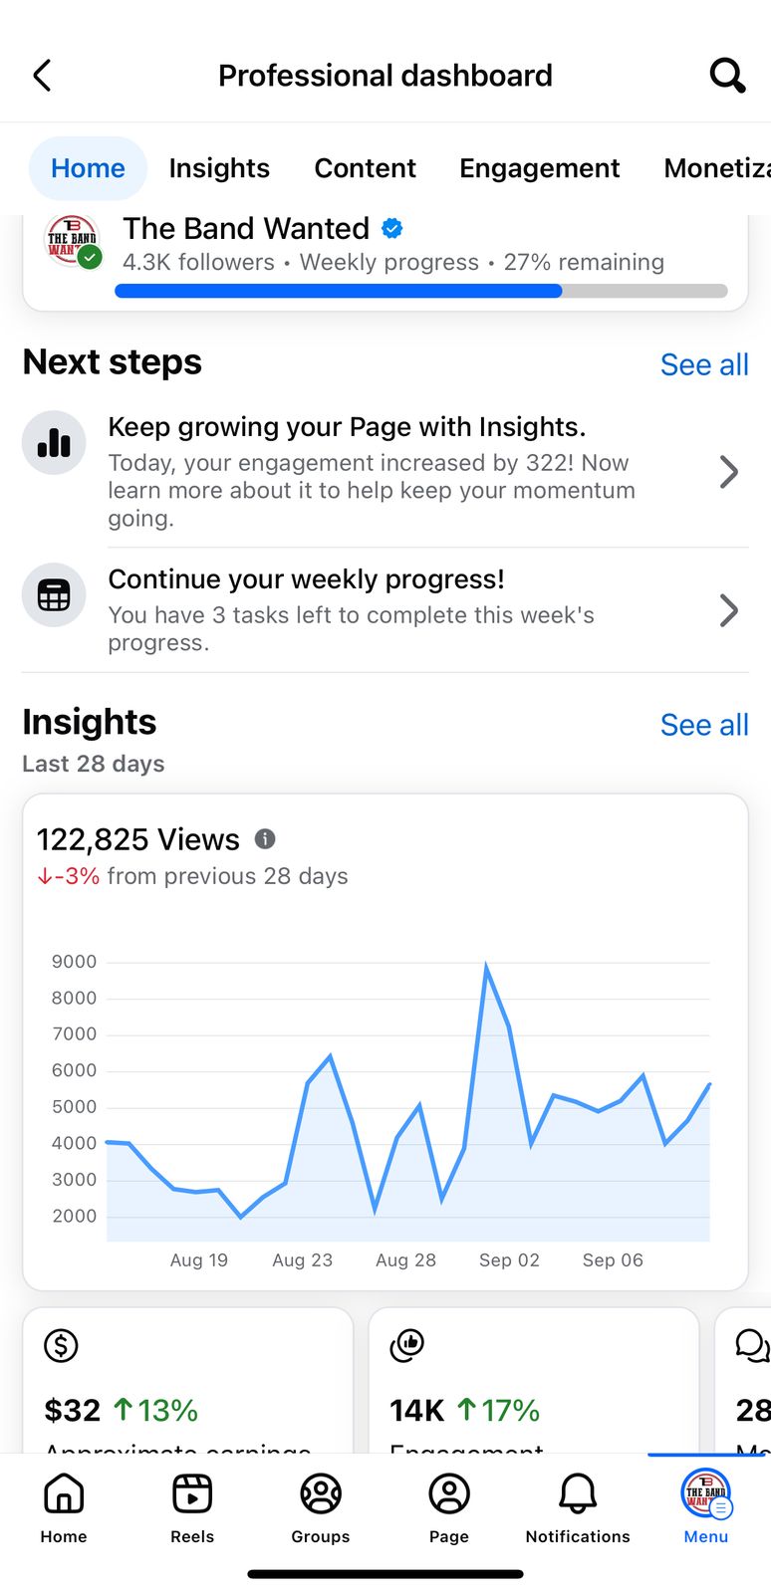Expand the Keep growing your Page chevron

pos(729,472)
